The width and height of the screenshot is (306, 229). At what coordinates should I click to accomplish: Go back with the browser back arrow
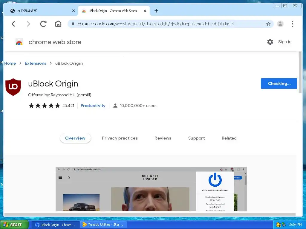(13, 24)
